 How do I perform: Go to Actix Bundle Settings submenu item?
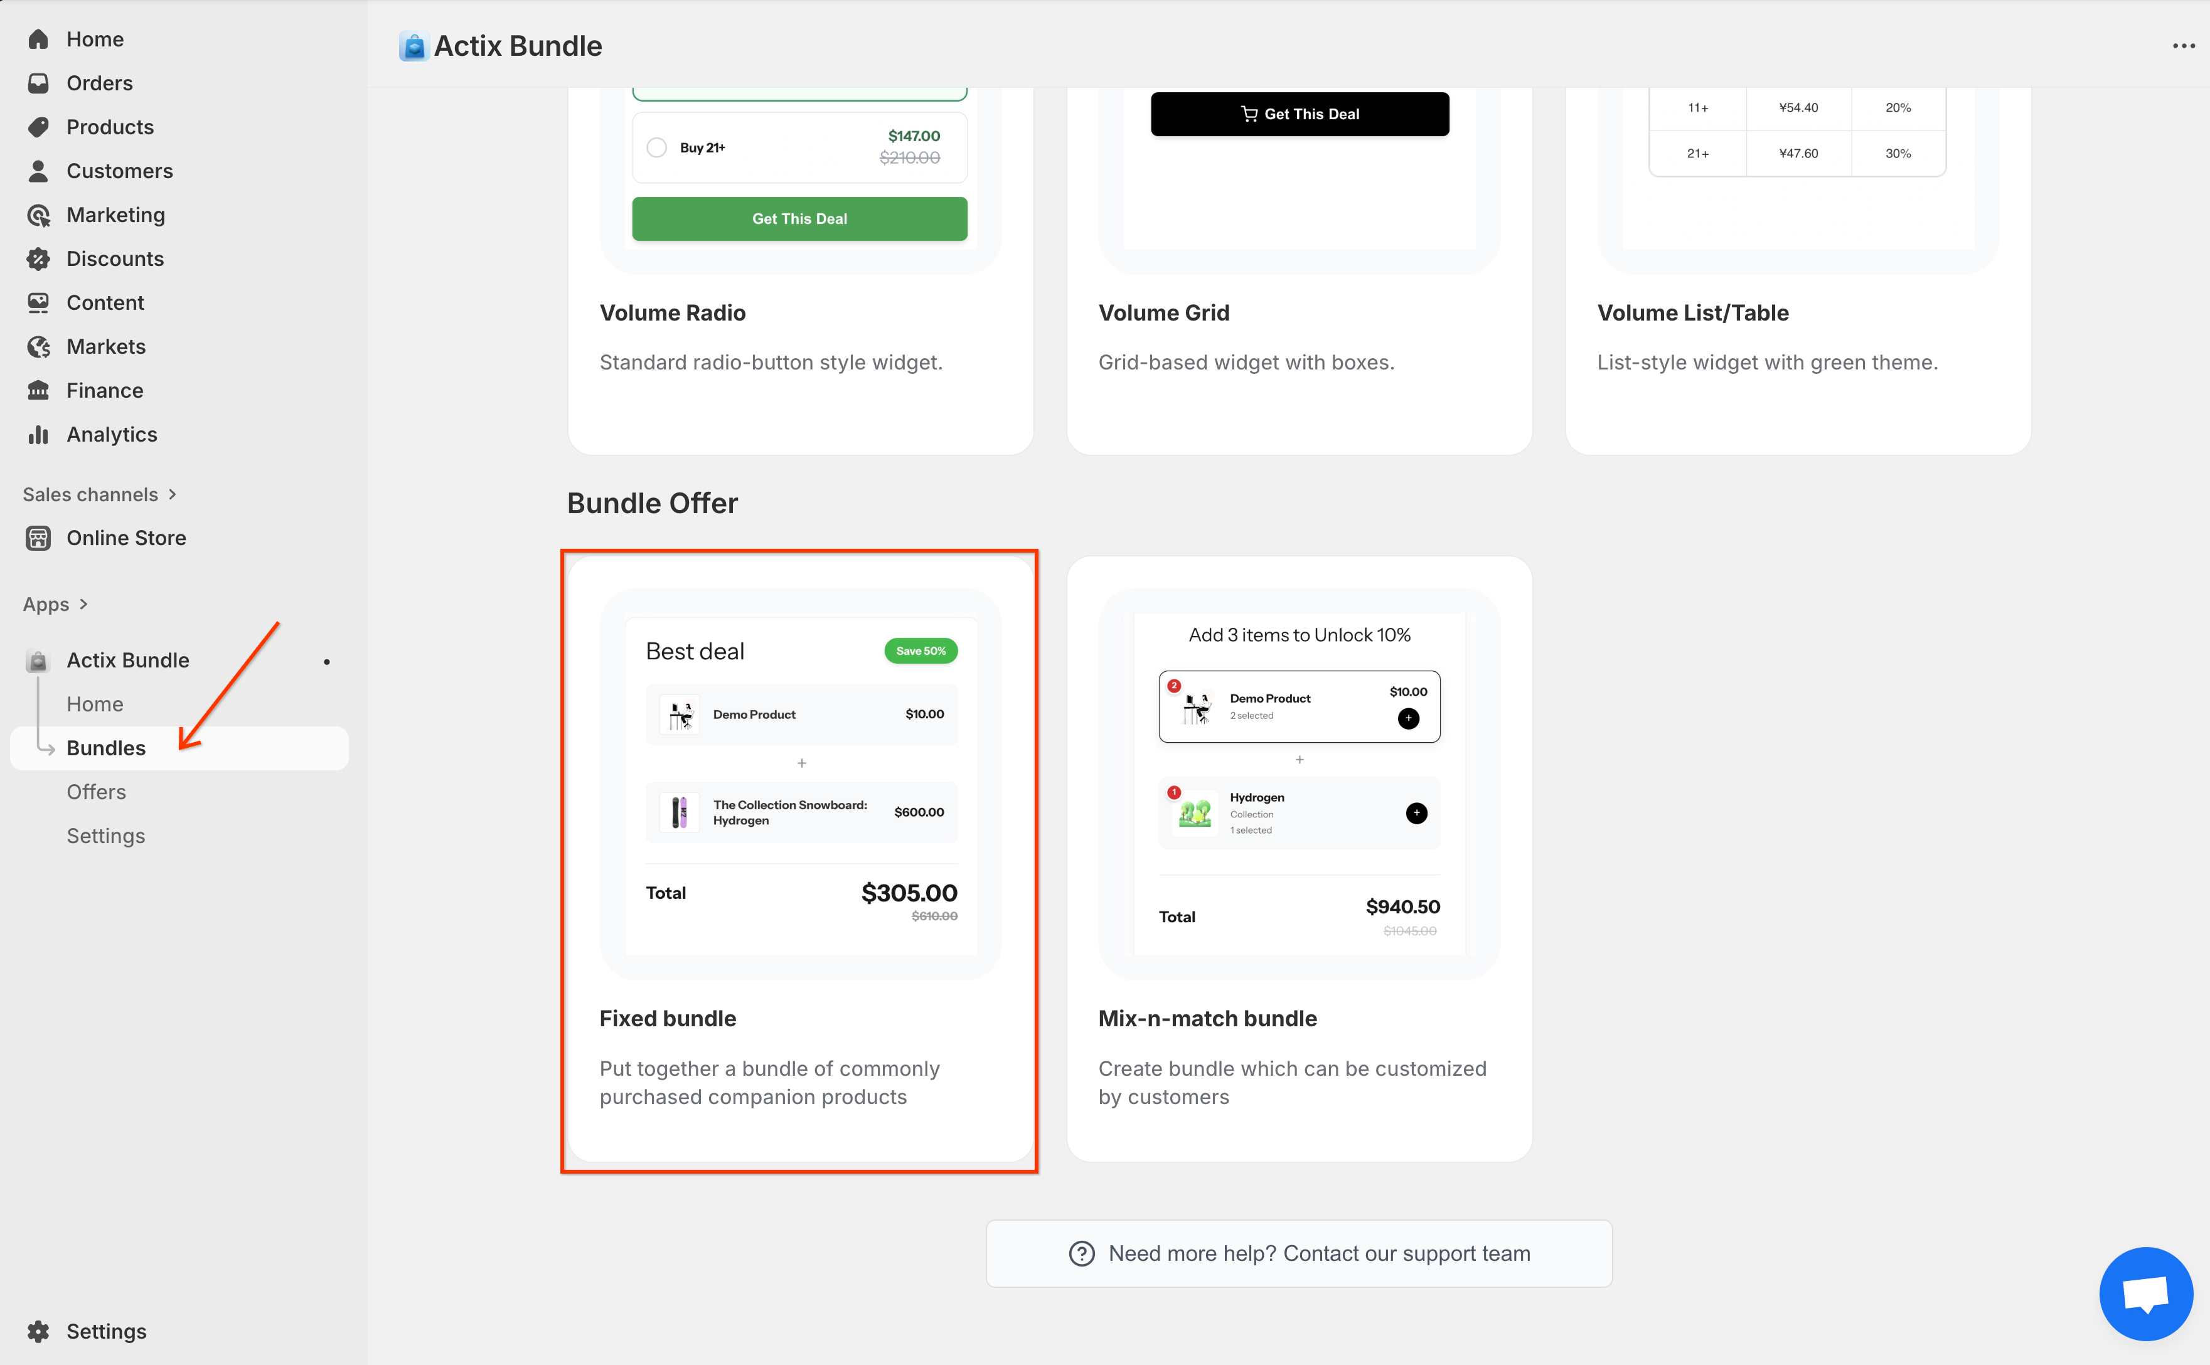click(105, 836)
